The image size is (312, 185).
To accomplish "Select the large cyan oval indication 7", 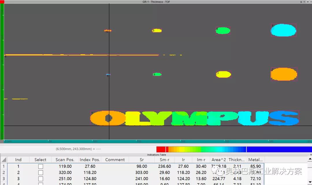I will pos(284,30).
